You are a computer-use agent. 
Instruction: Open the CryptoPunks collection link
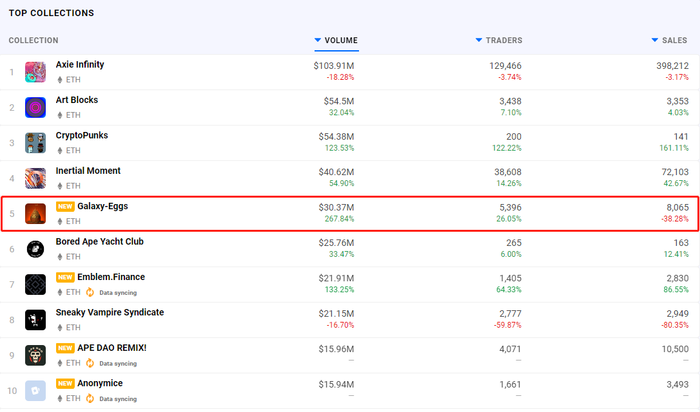82,136
